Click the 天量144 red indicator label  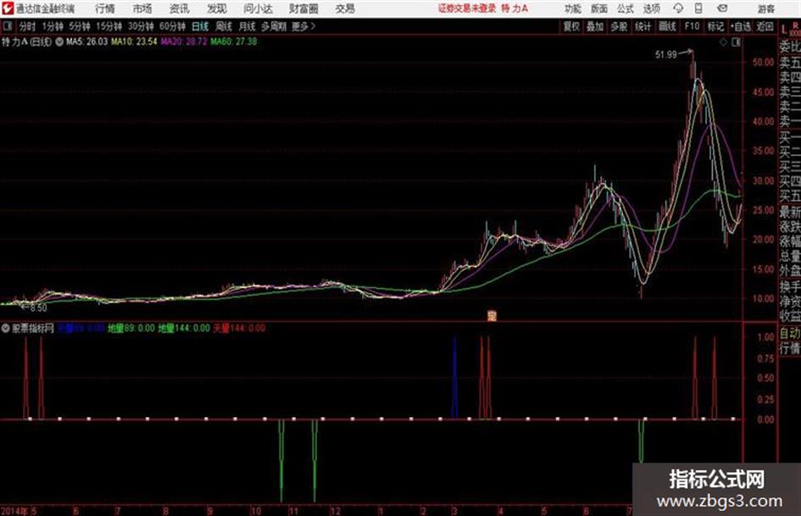tap(239, 329)
